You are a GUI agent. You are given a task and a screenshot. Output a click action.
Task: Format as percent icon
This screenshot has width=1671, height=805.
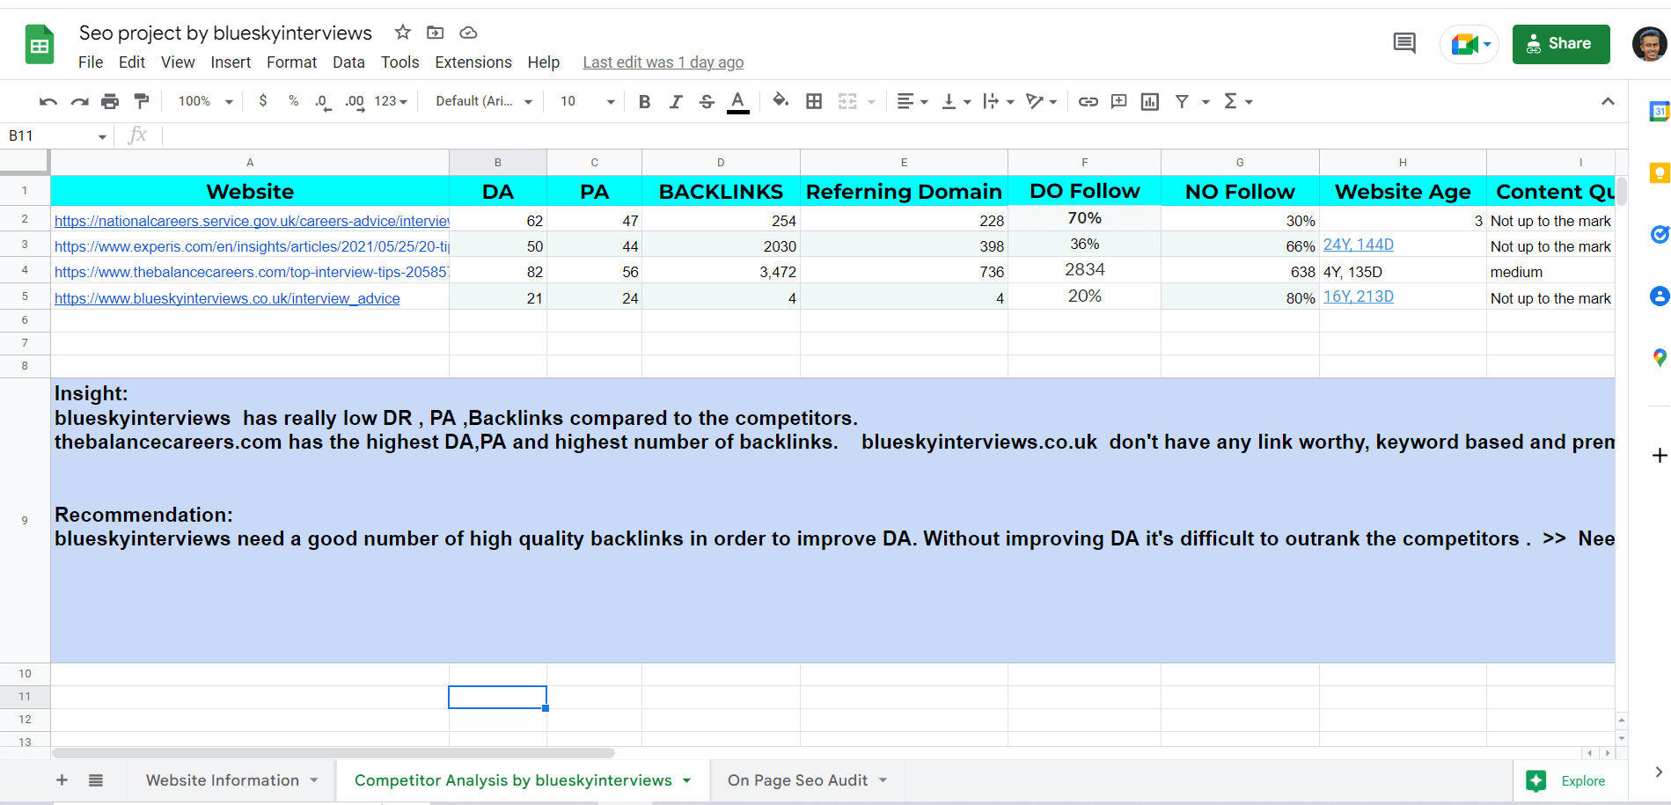tap(294, 101)
